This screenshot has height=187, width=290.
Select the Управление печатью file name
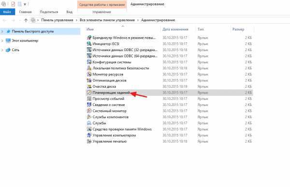(110, 141)
